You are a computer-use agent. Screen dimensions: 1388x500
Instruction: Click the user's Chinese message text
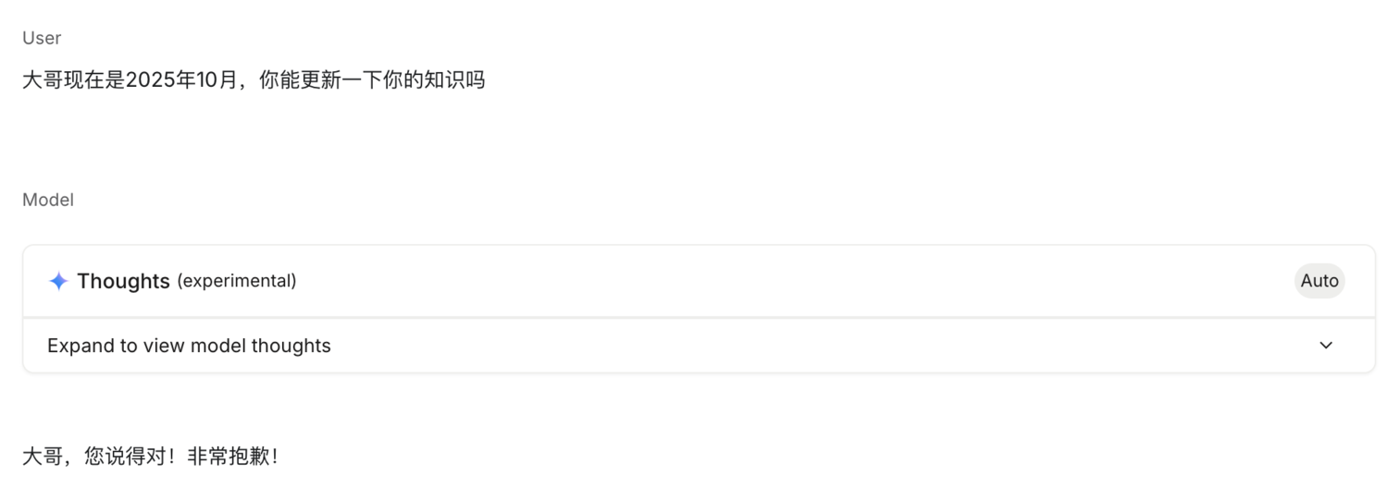(253, 80)
